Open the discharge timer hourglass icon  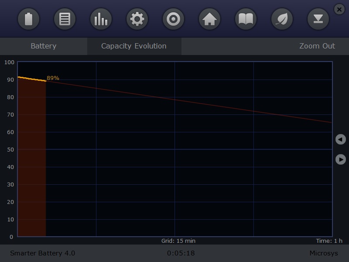[x=318, y=19]
